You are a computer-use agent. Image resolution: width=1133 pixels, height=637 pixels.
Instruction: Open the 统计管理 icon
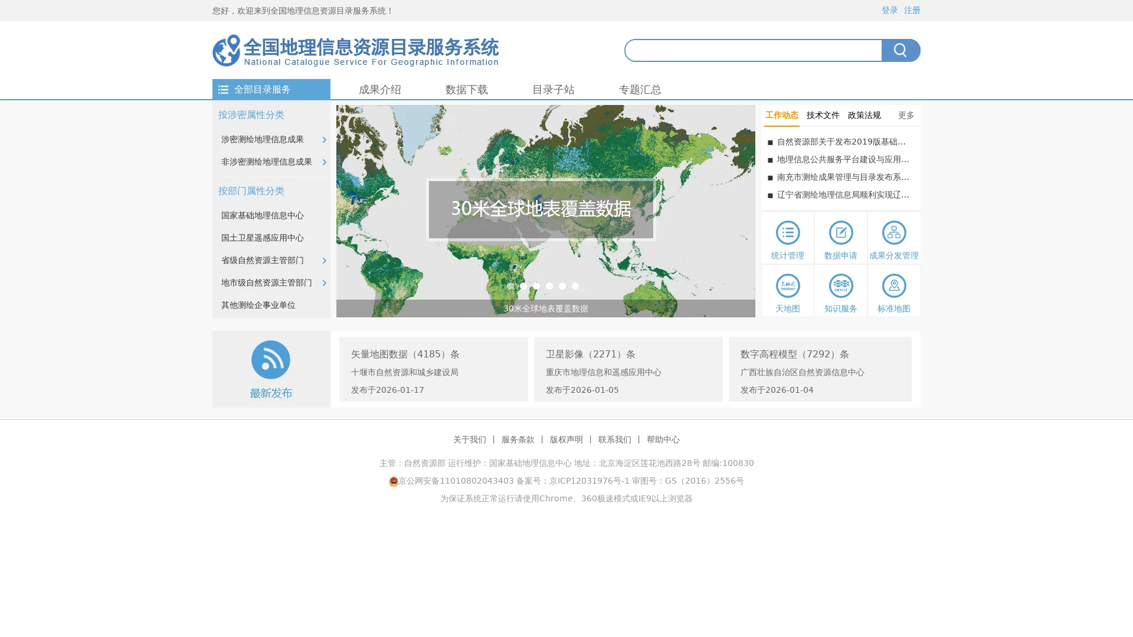[787, 238]
